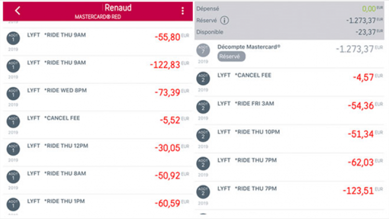This screenshot has width=389, height=219.
Task: Select the -62,03 EUR ride transaction
Action: [291, 163]
